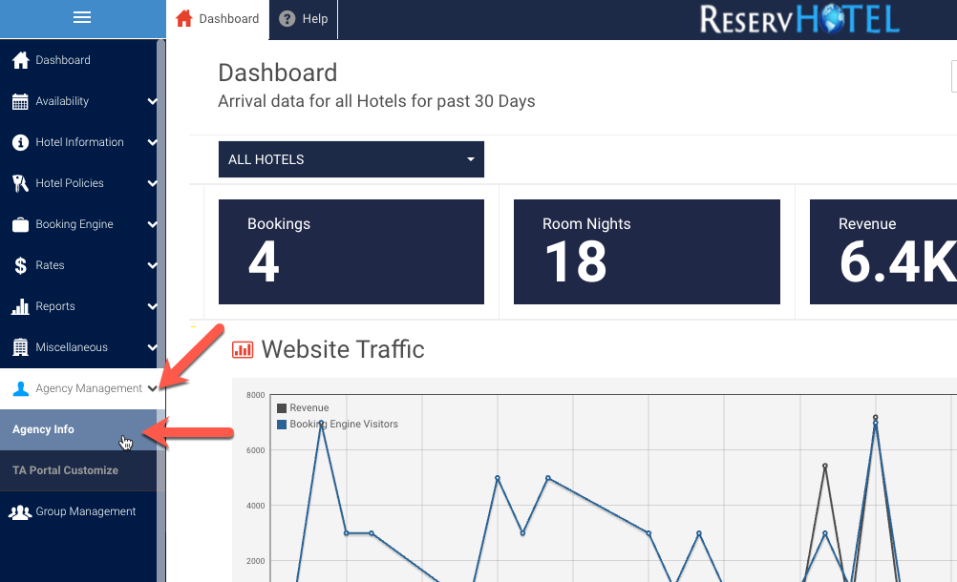The image size is (957, 582).
Task: Click the Agency Management menu label
Action: click(89, 388)
